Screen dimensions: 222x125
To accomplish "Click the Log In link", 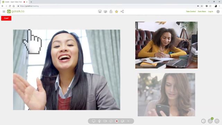I will click(x=211, y=11).
